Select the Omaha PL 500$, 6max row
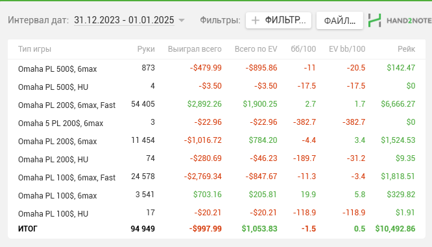Screen dimensions: 432x247 tap(217, 68)
